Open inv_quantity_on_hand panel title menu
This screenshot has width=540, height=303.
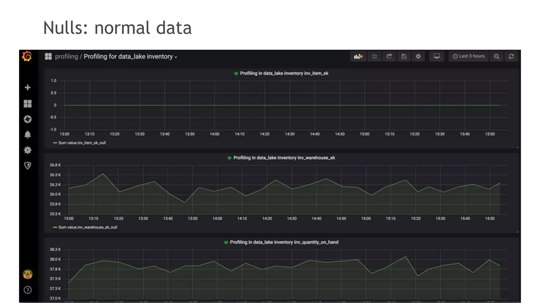[284, 242]
